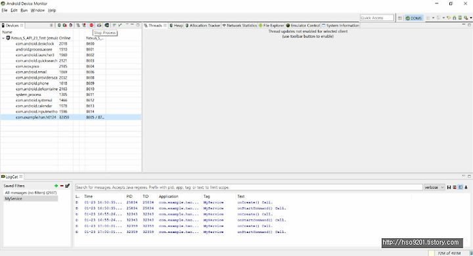Click the SDK Manager toolbar icon
Image resolution: width=473 pixels, height=256 pixels.
point(460,18)
